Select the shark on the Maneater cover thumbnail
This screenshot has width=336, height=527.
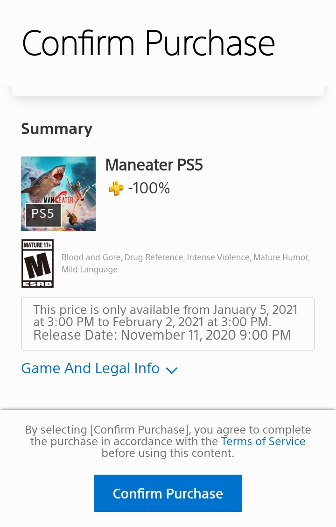[47, 178]
